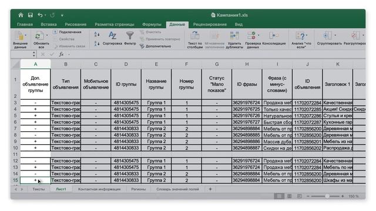This screenshot has height=211, width=376.
Task: Switch to Page Break Preview icon
Action: coord(299,196)
